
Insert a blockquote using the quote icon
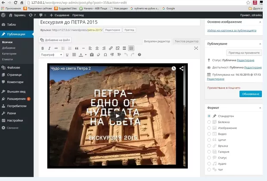pos(77,48)
